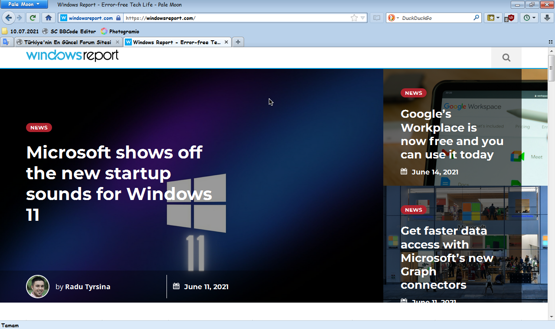Click the calendar icon beside June 11, 2021
The image size is (555, 329).
pyautogui.click(x=176, y=286)
